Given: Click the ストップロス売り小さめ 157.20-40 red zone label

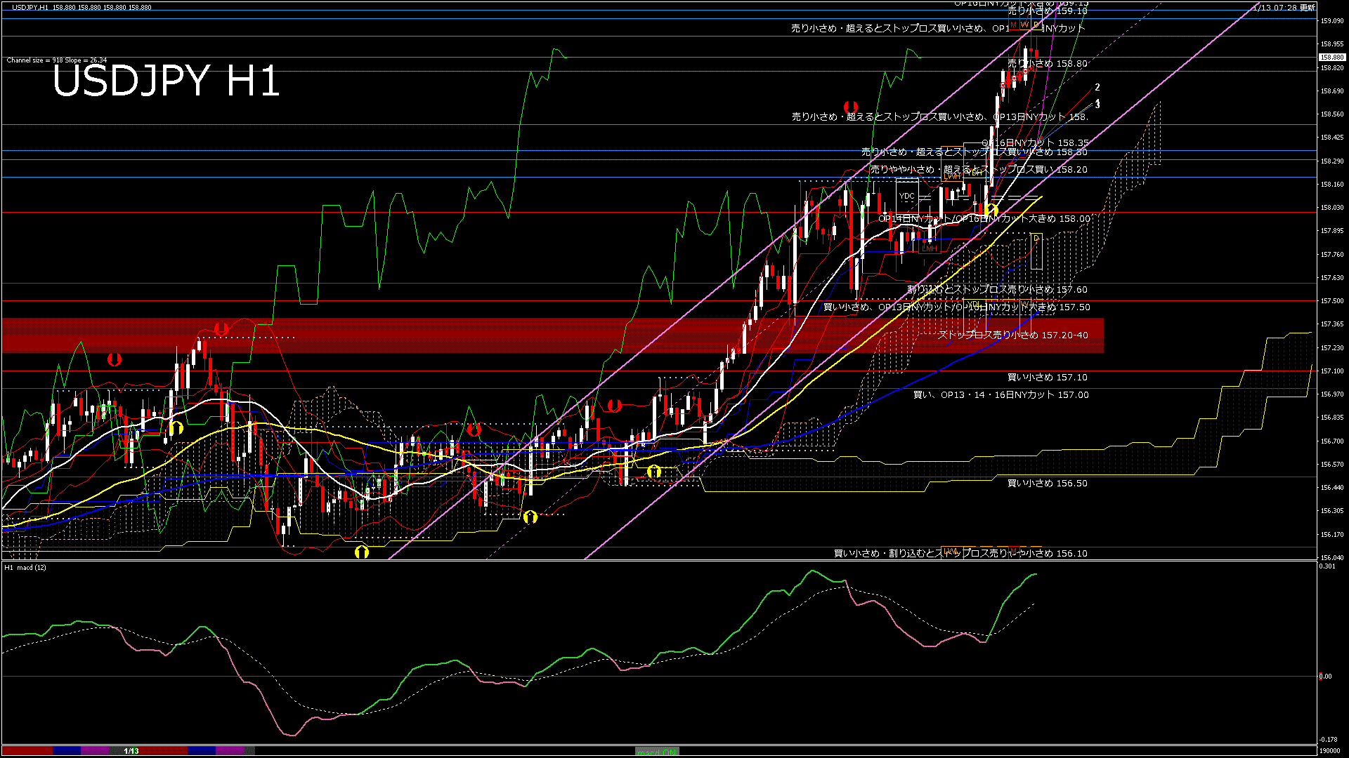Looking at the screenshot, I should click(1012, 335).
